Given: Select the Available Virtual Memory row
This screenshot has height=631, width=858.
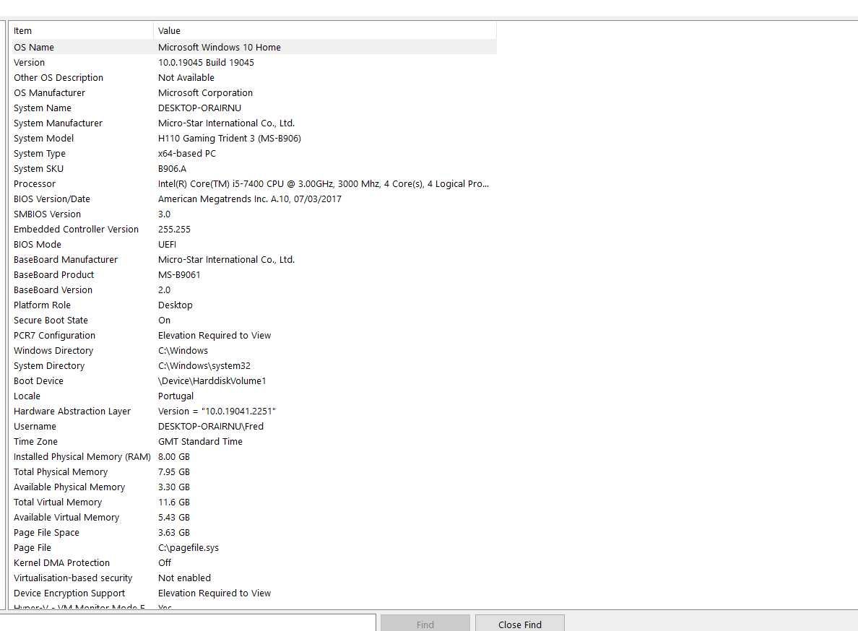Looking at the screenshot, I should [x=253, y=517].
